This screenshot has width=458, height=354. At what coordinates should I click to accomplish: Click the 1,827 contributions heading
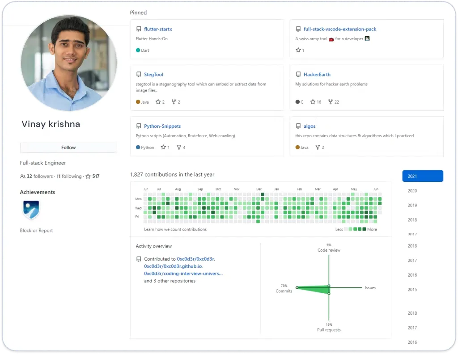(x=172, y=174)
